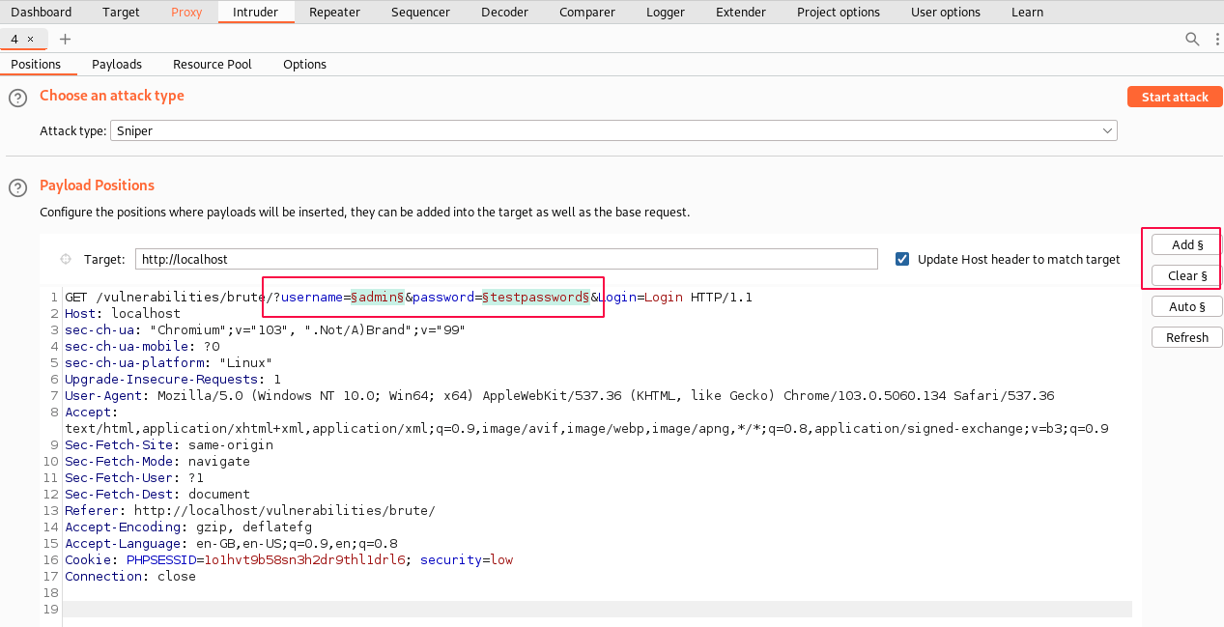Screen dimensions: 1224x627
Task: Expand the Attack type dropdown
Action: tap(613, 130)
